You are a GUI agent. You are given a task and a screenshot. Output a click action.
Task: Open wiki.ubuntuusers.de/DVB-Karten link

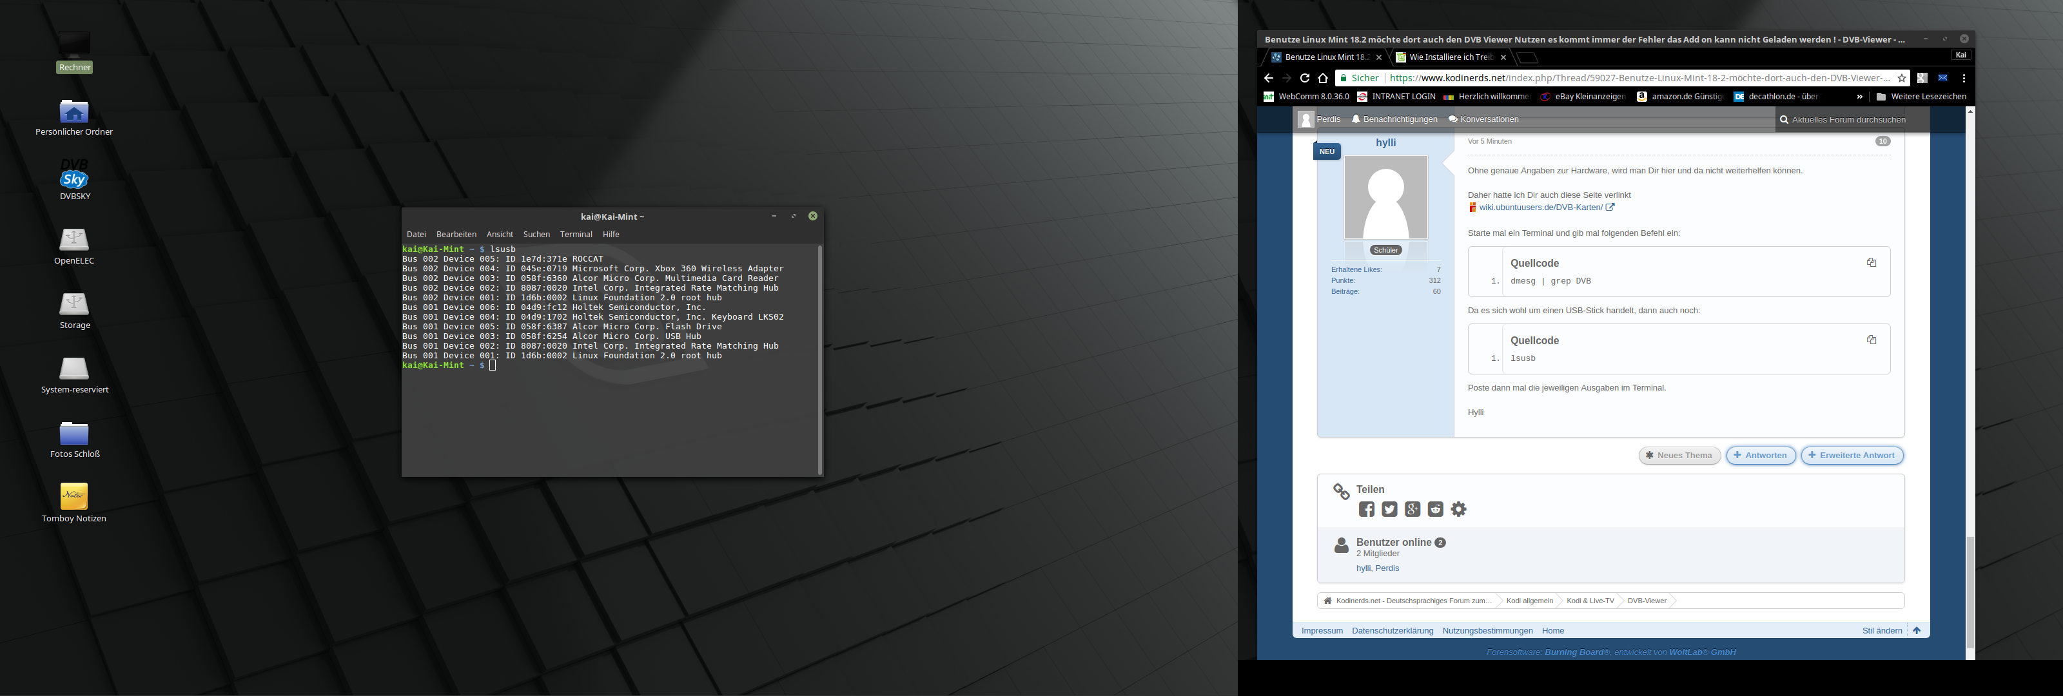click(x=1541, y=208)
